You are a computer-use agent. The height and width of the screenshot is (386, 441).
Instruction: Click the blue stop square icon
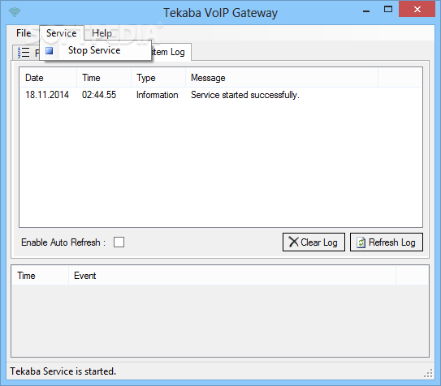[x=50, y=51]
